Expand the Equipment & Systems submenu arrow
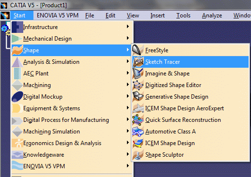The height and width of the screenshot is (177, 251). [128, 108]
